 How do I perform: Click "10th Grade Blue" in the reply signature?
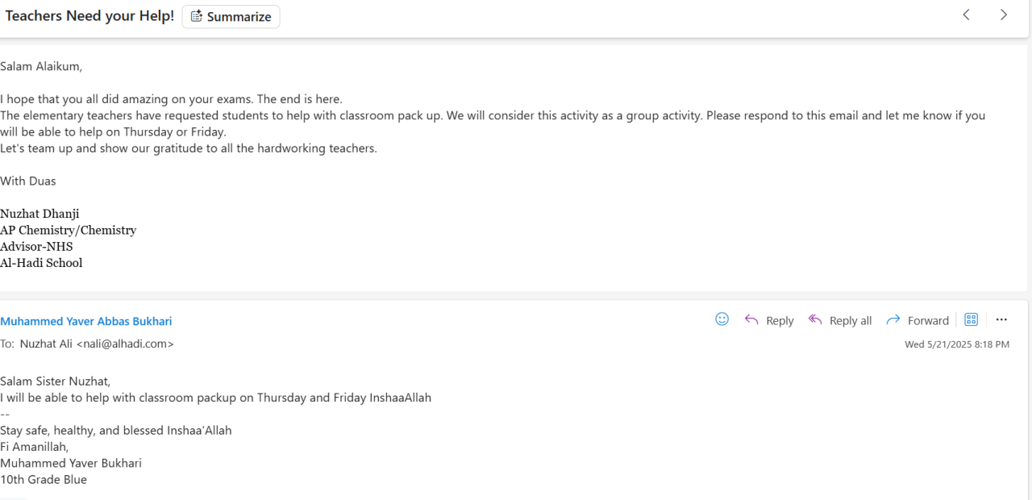[x=44, y=479]
